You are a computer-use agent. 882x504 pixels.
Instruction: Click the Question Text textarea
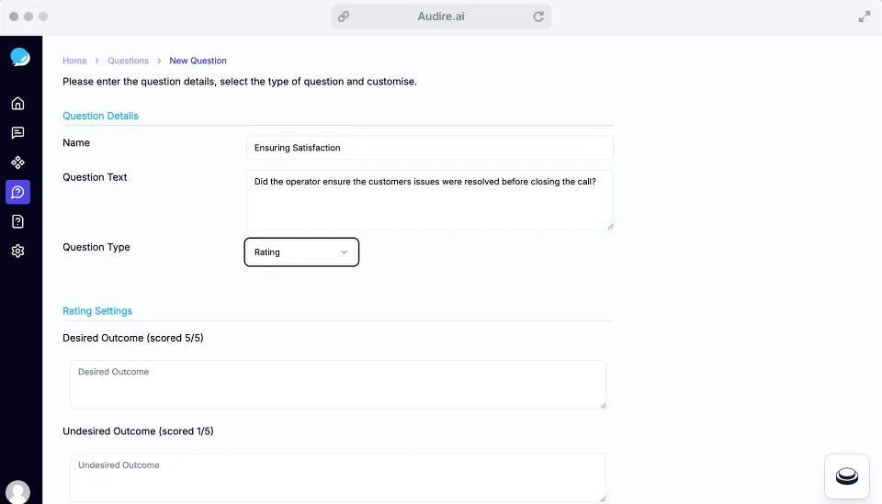pyautogui.click(x=430, y=200)
